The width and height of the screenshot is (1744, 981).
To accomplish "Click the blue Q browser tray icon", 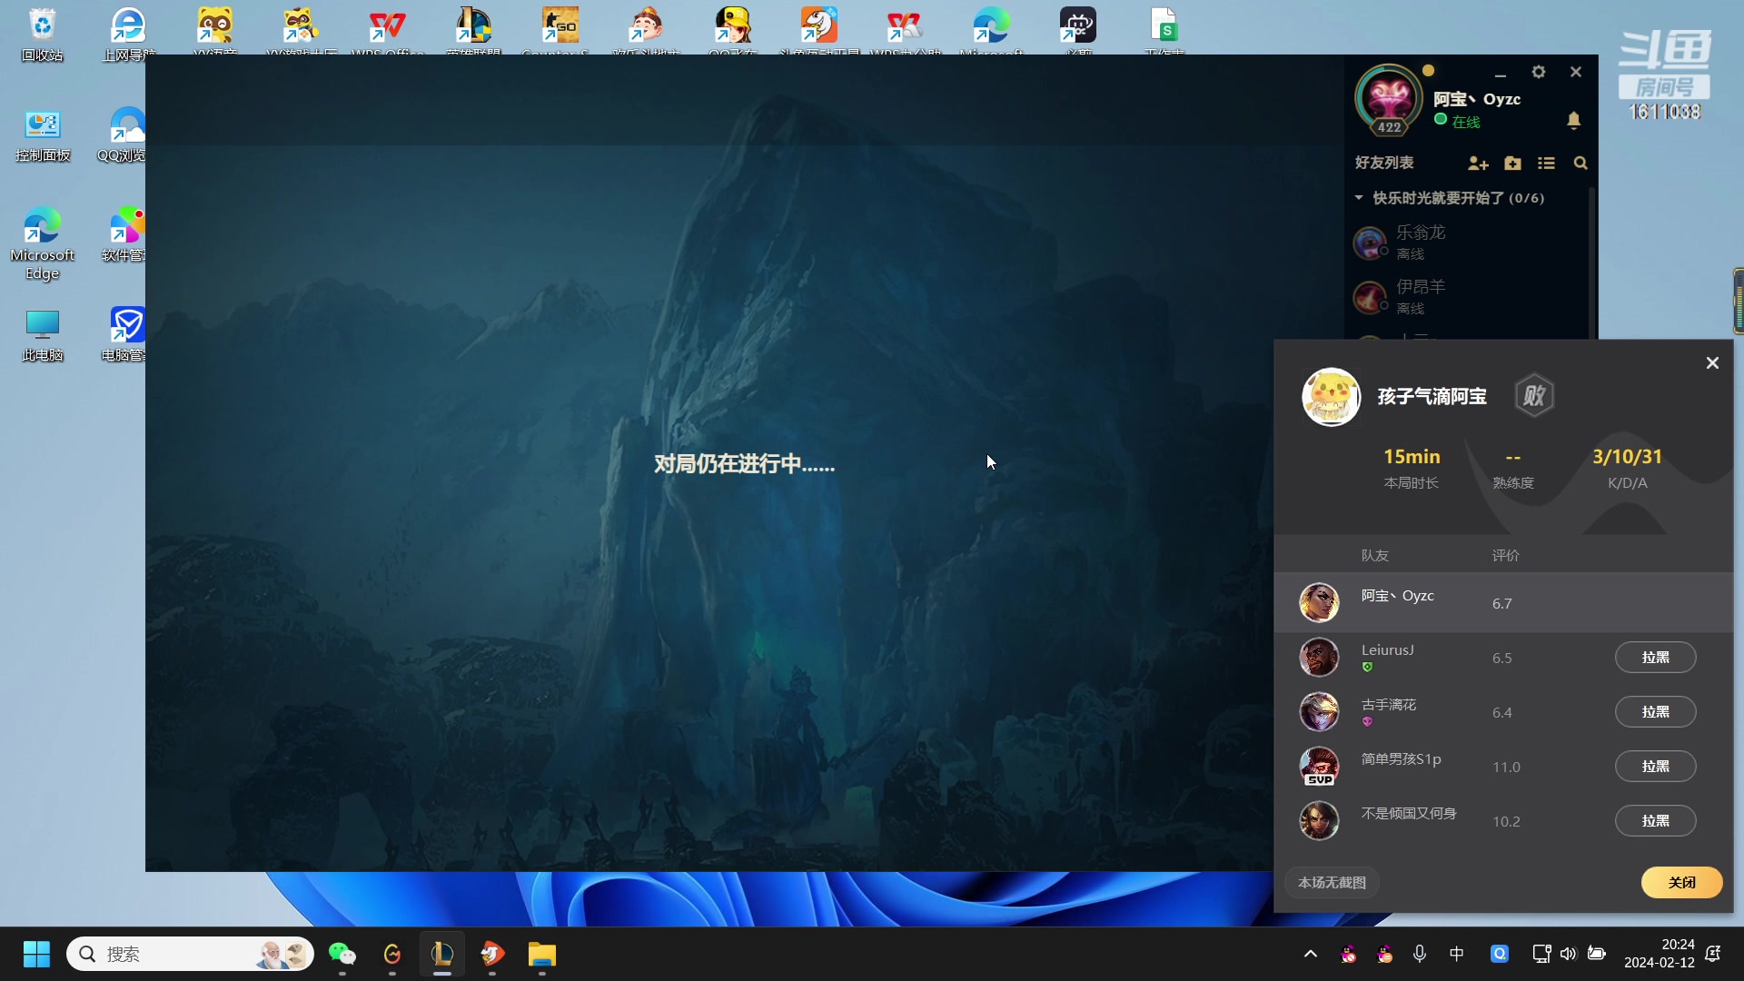I will [x=1500, y=954].
